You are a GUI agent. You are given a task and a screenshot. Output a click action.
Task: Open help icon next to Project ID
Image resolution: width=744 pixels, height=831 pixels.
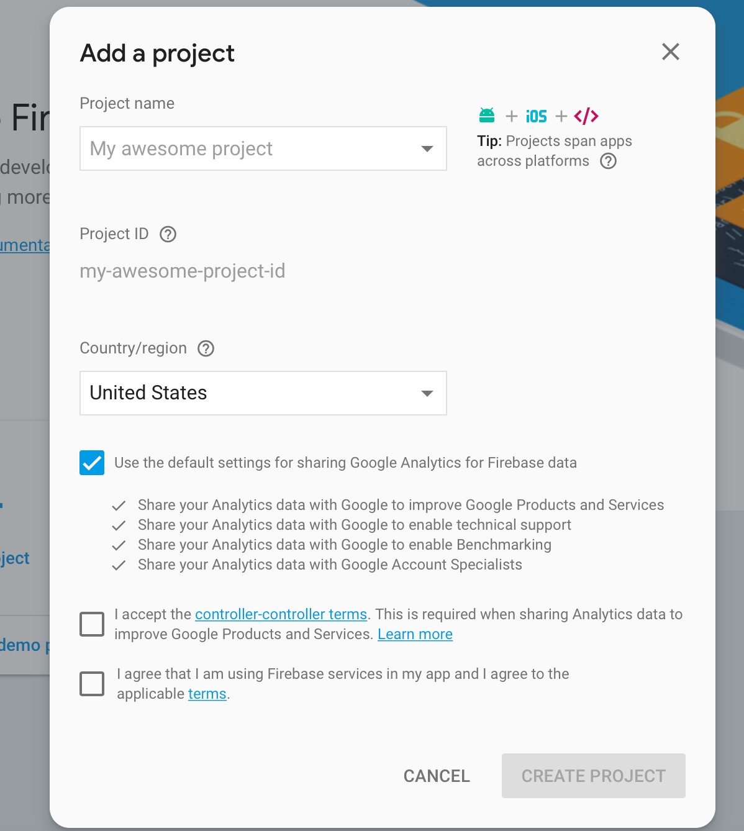pyautogui.click(x=168, y=234)
